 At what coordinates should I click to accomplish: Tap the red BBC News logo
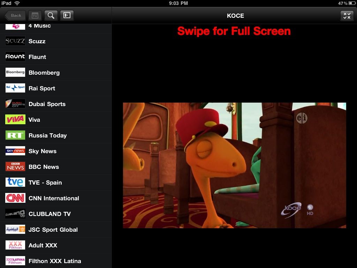[15, 166]
